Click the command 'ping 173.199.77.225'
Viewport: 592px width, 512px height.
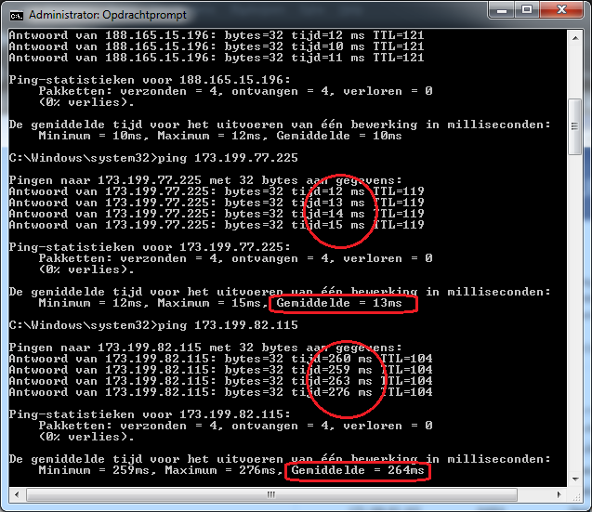(x=228, y=158)
